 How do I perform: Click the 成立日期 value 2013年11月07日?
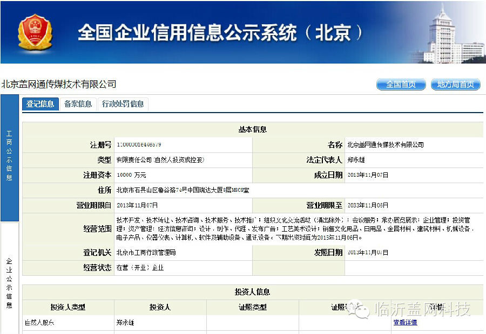pyautogui.click(x=368, y=175)
